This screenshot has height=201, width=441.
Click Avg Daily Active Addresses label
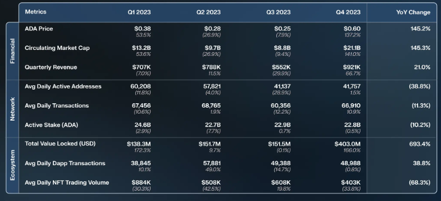tap(63, 86)
